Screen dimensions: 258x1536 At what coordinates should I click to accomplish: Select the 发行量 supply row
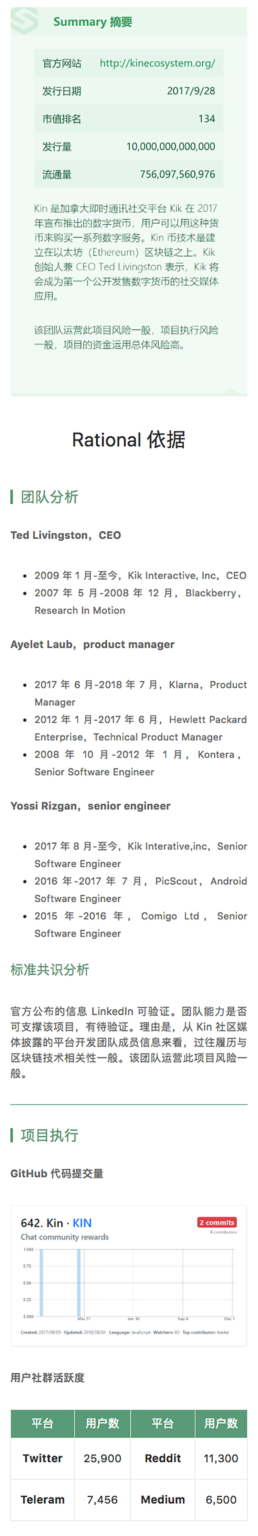point(129,146)
